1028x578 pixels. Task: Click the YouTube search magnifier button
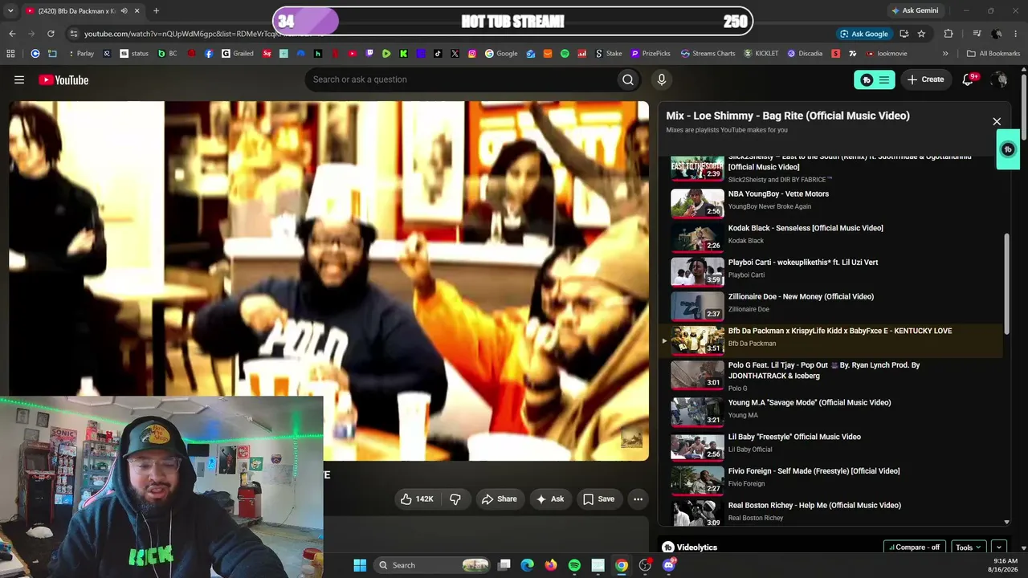(628, 79)
